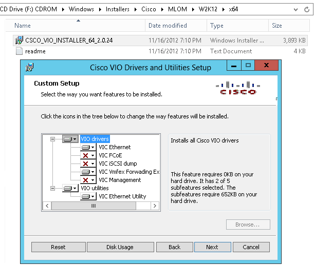Click the feature tree horizontal scrollbar thumb
Screen dimensions: 314x265
pos(94,206)
